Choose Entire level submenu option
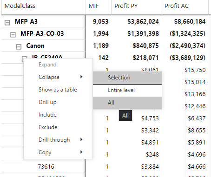 (x=127, y=90)
